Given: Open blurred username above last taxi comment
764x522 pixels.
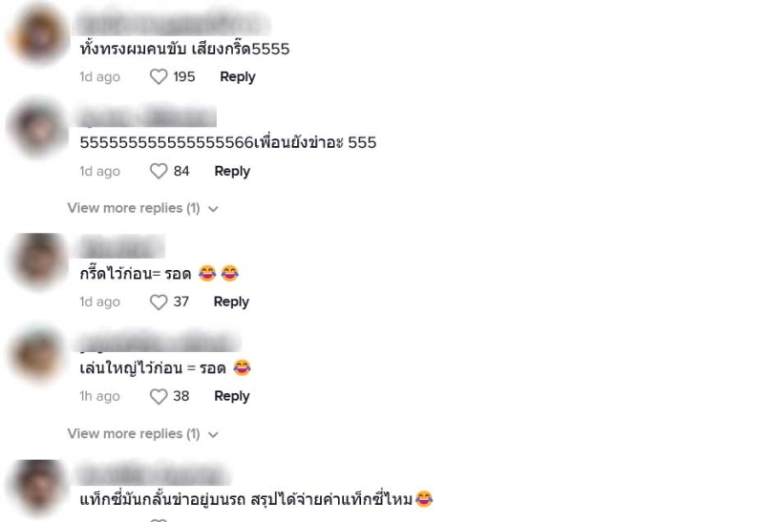Looking at the screenshot, I should tap(152, 475).
